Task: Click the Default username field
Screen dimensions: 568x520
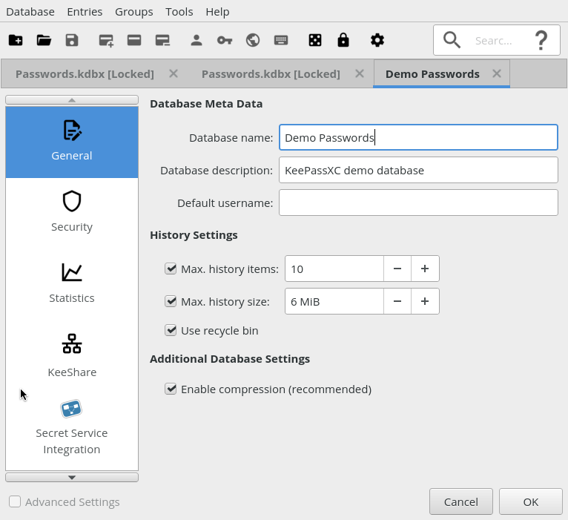Action: 418,203
